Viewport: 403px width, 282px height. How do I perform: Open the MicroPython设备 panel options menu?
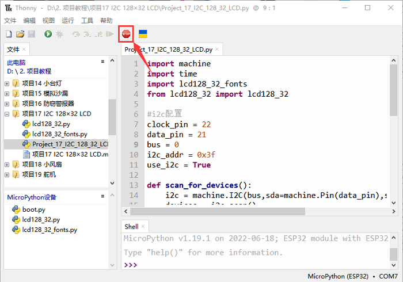(102, 197)
